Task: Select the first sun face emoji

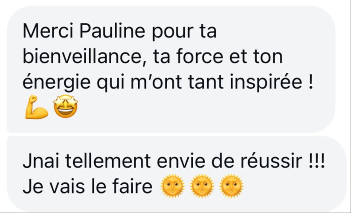Action: click(173, 186)
